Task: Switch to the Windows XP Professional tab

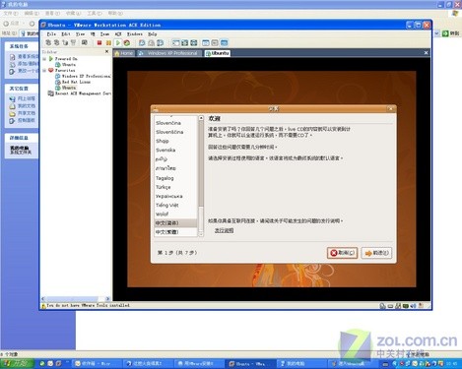Action: click(x=168, y=53)
